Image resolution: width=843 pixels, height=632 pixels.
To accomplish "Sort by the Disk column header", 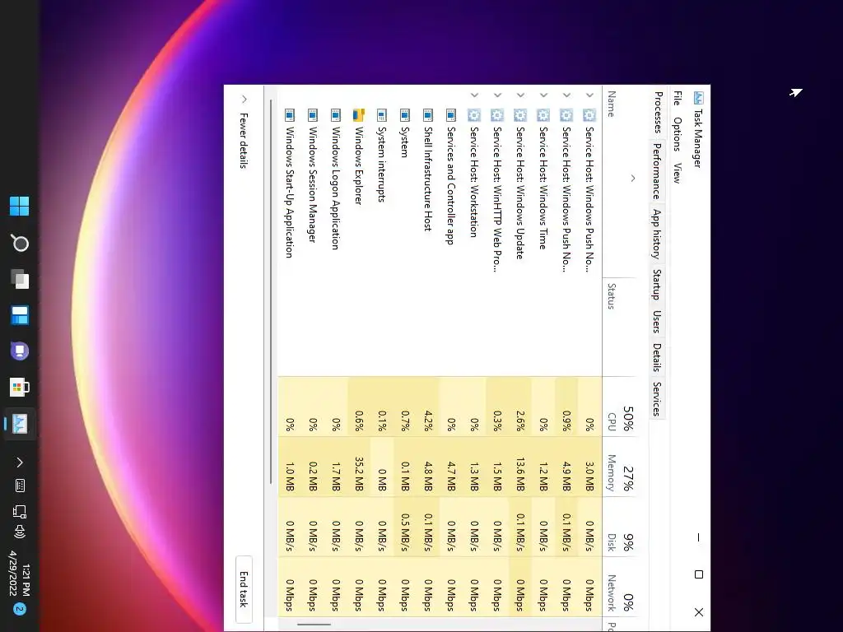I will coord(621,527).
